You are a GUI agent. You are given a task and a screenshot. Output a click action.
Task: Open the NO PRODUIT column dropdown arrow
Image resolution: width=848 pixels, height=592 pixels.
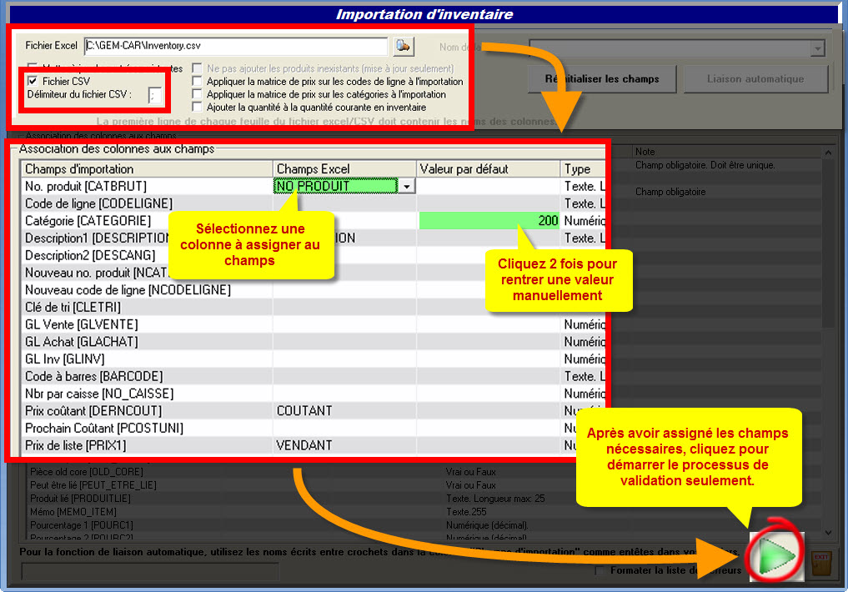click(x=406, y=187)
